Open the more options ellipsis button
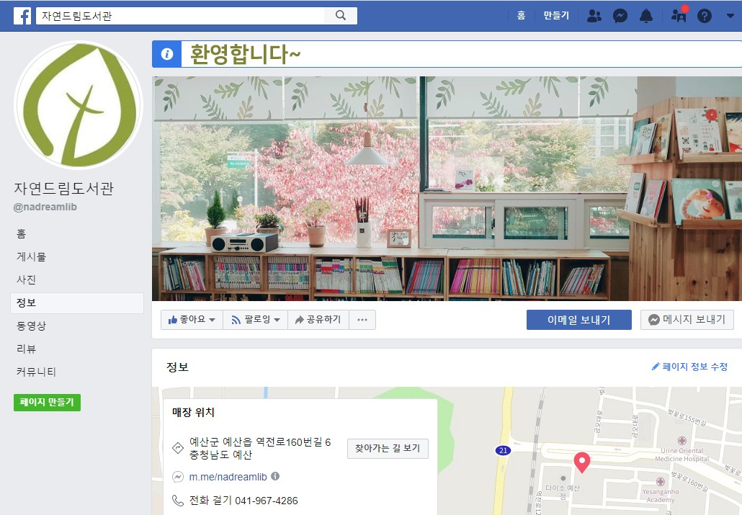The image size is (742, 515). pos(362,320)
